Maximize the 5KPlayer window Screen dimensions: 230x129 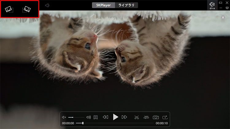pyautogui.click(x=220, y=3)
